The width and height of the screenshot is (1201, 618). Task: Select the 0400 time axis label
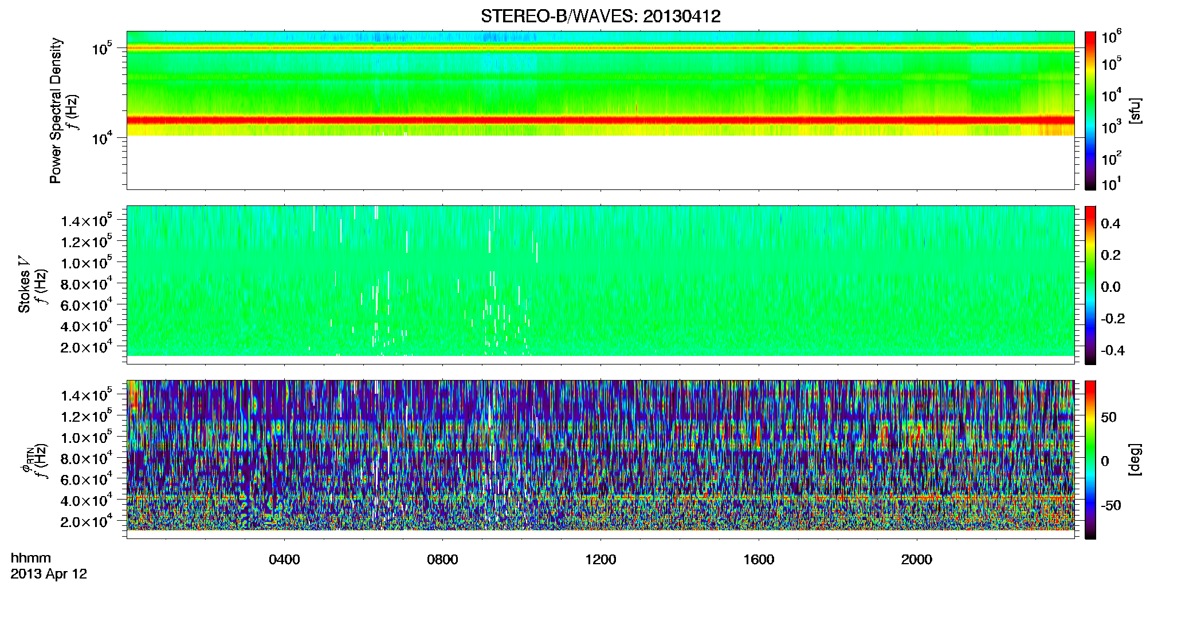pyautogui.click(x=284, y=560)
